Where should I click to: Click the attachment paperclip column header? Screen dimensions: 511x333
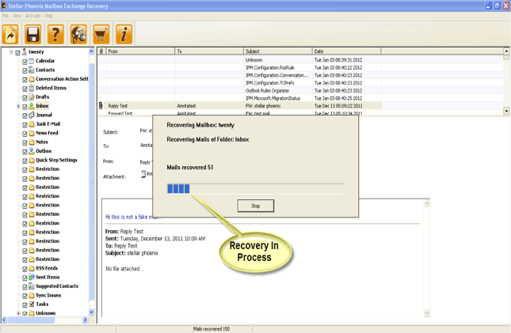pyautogui.click(x=101, y=51)
